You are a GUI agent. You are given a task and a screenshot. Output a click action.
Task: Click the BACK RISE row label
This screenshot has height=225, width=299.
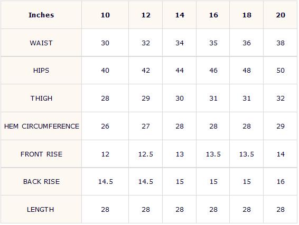(x=41, y=182)
